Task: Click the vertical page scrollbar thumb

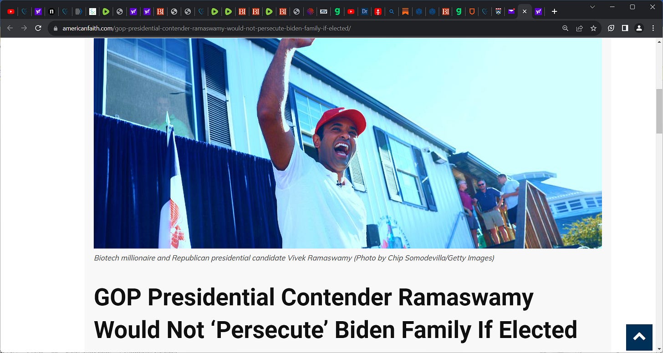Action: tap(659, 111)
